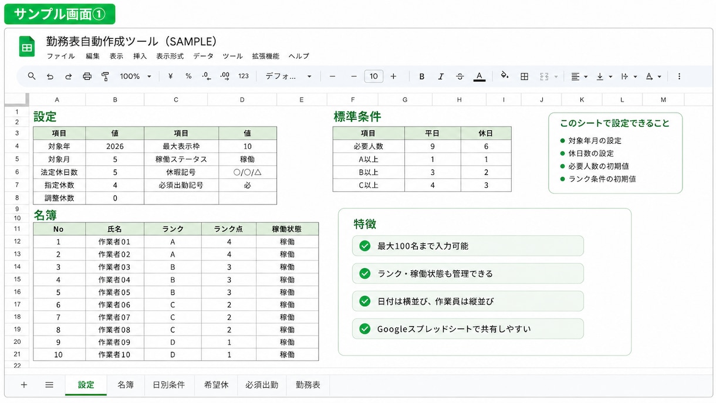Open the 表示 menu

[116, 56]
